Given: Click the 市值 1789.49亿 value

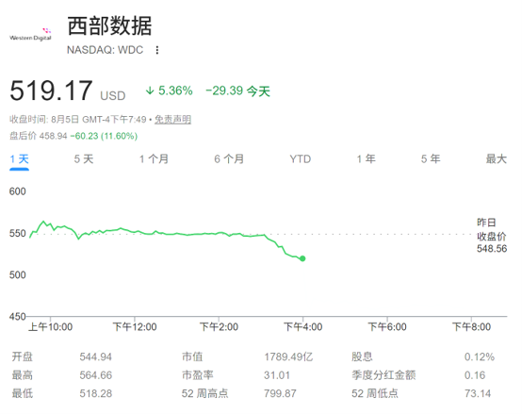Looking at the screenshot, I should point(288,357).
